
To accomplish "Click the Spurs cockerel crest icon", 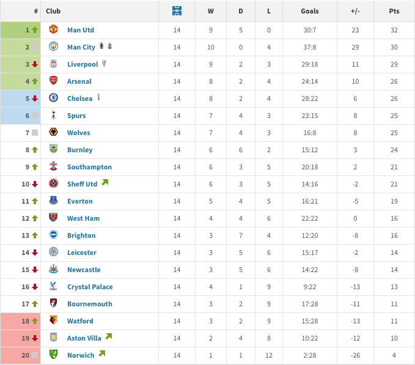I will coord(53,115).
